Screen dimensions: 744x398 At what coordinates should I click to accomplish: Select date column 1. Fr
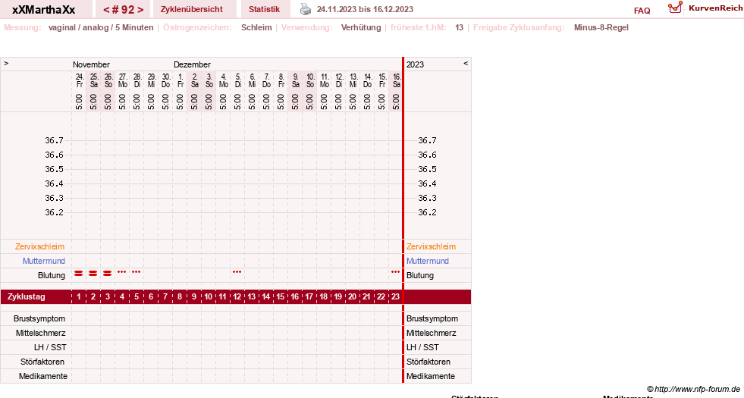pos(181,80)
